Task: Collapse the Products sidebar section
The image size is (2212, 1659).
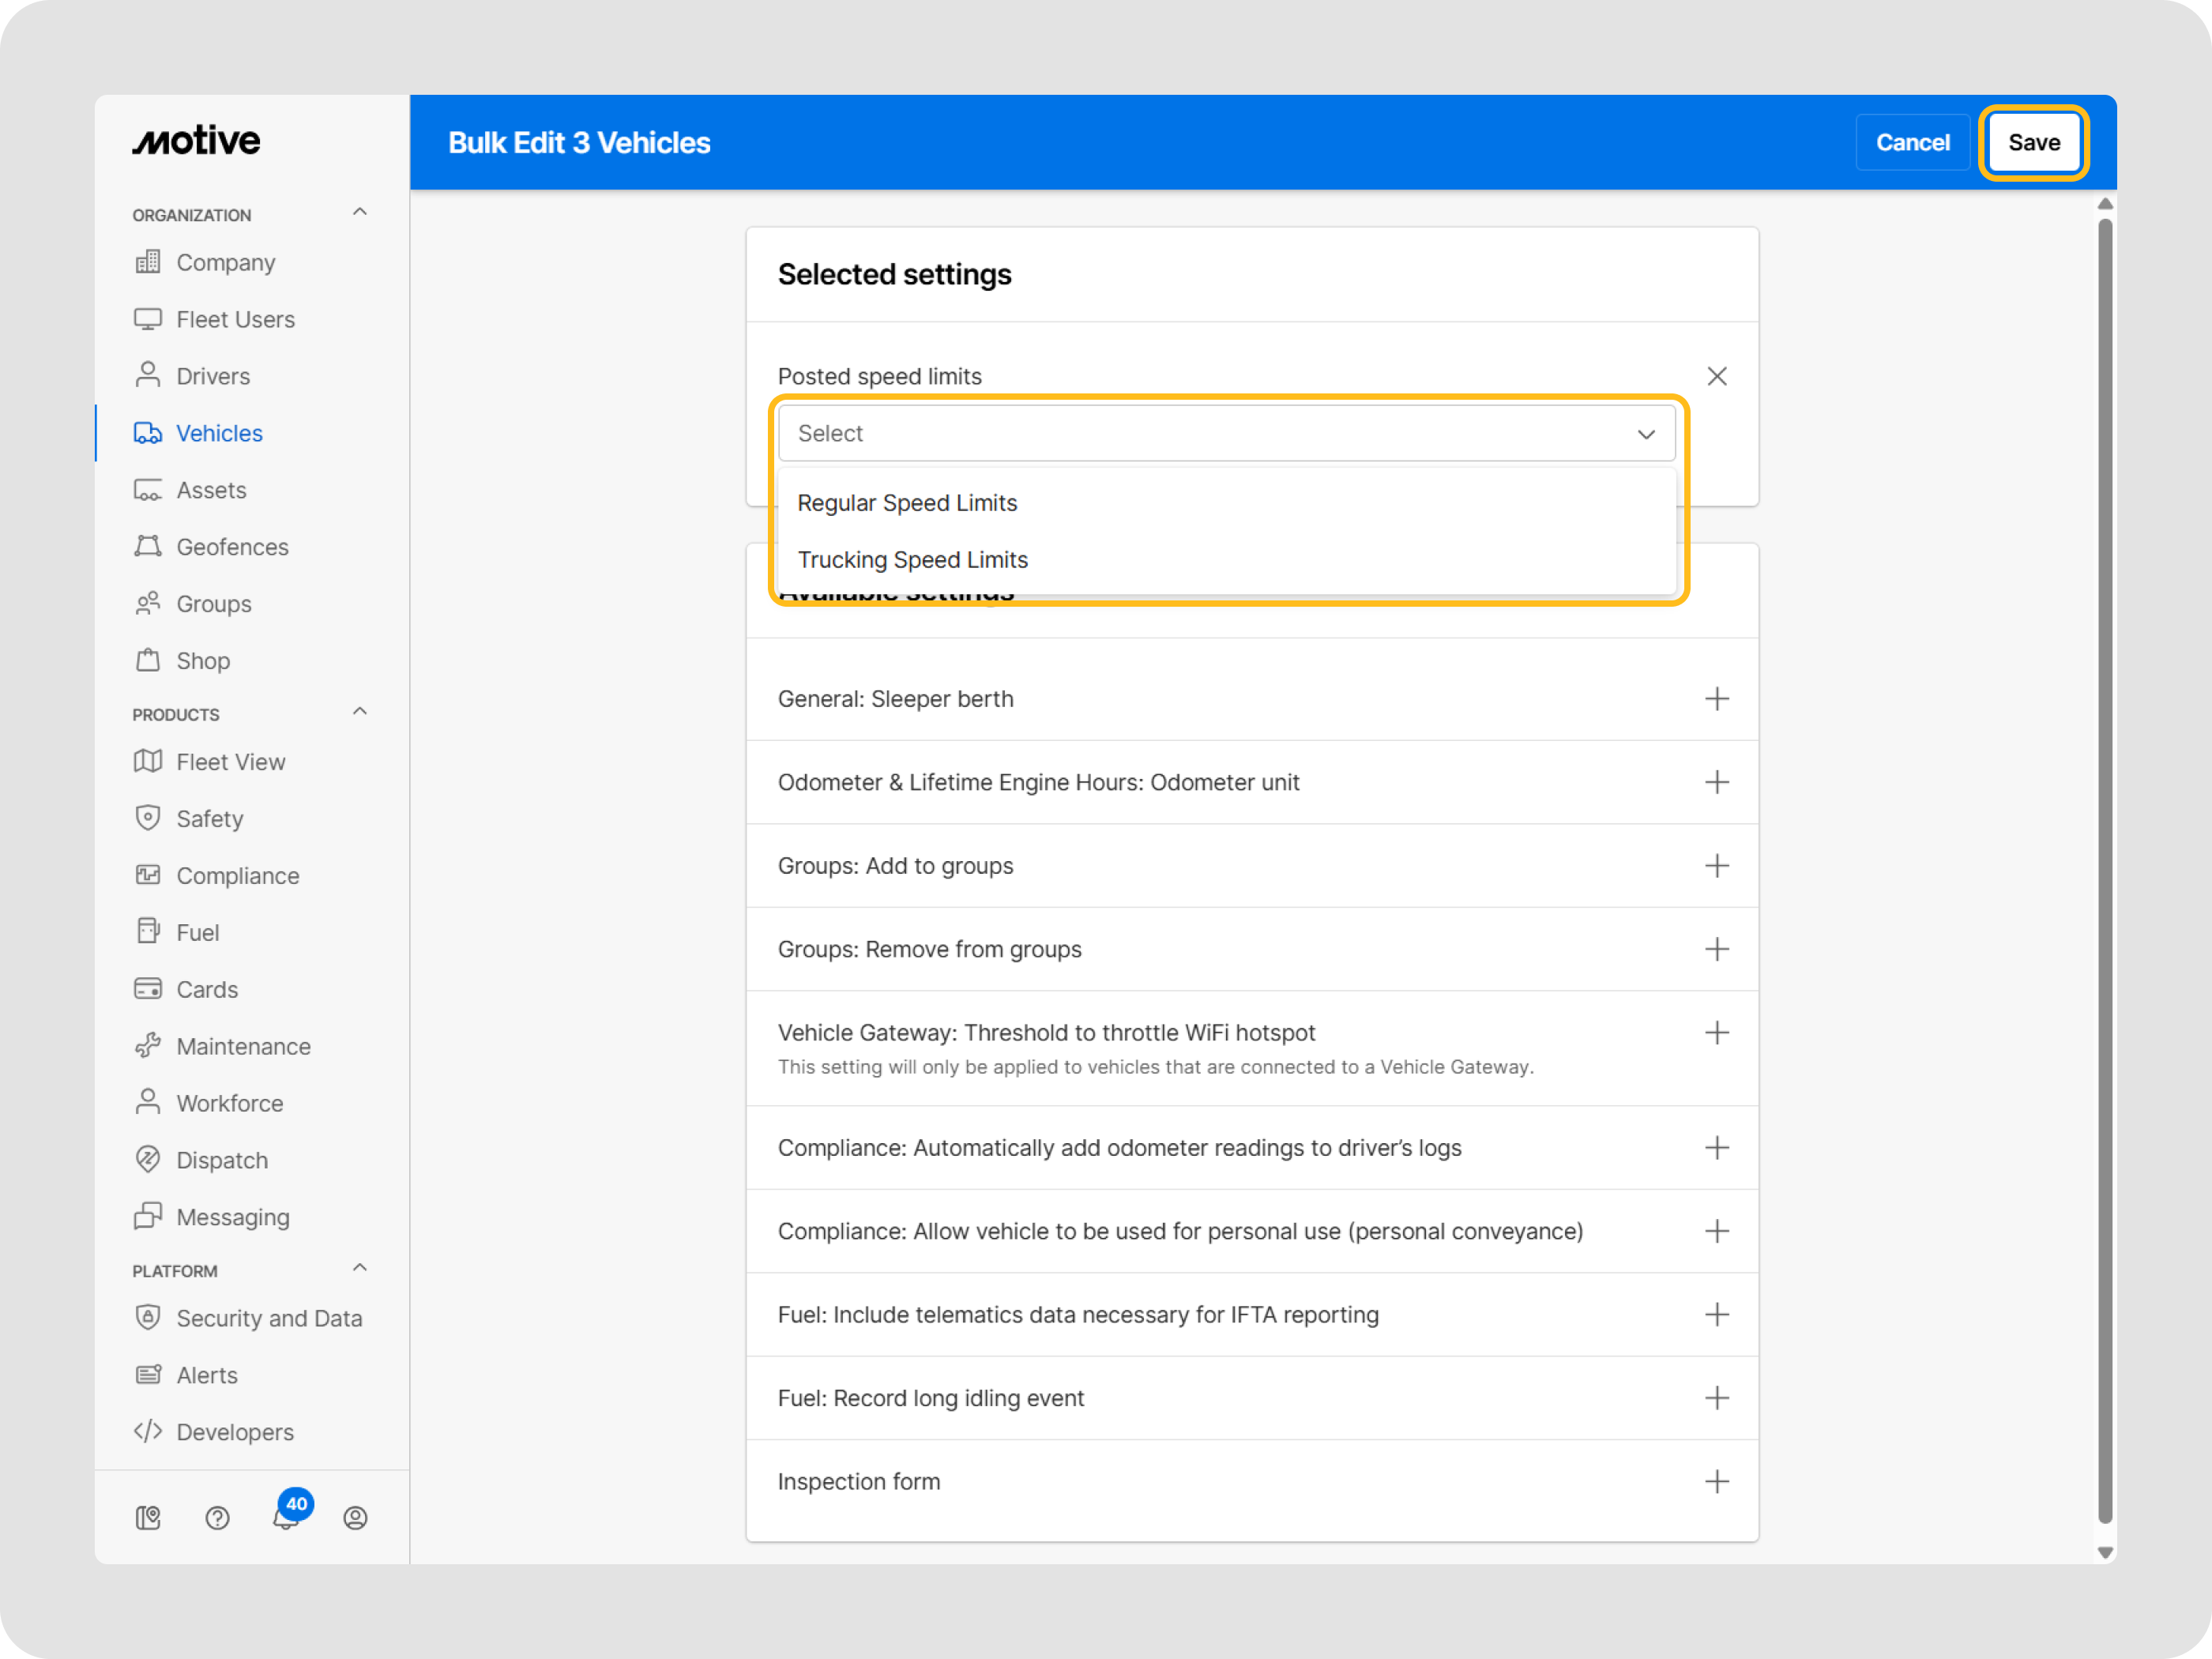Action: [360, 712]
